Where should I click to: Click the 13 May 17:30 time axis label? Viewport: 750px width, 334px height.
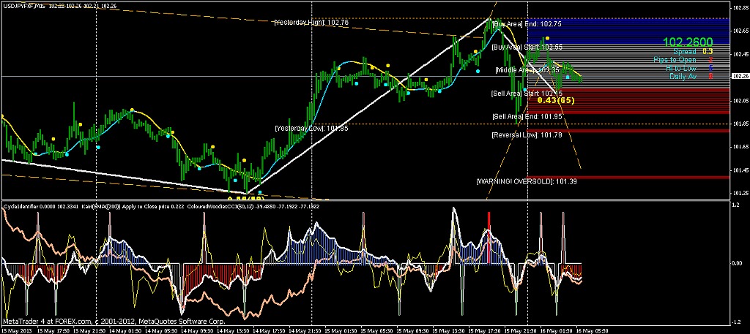pyautogui.click(x=52, y=330)
